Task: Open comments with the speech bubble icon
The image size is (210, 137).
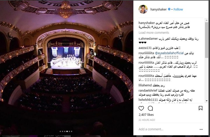Action: click(x=150, y=108)
